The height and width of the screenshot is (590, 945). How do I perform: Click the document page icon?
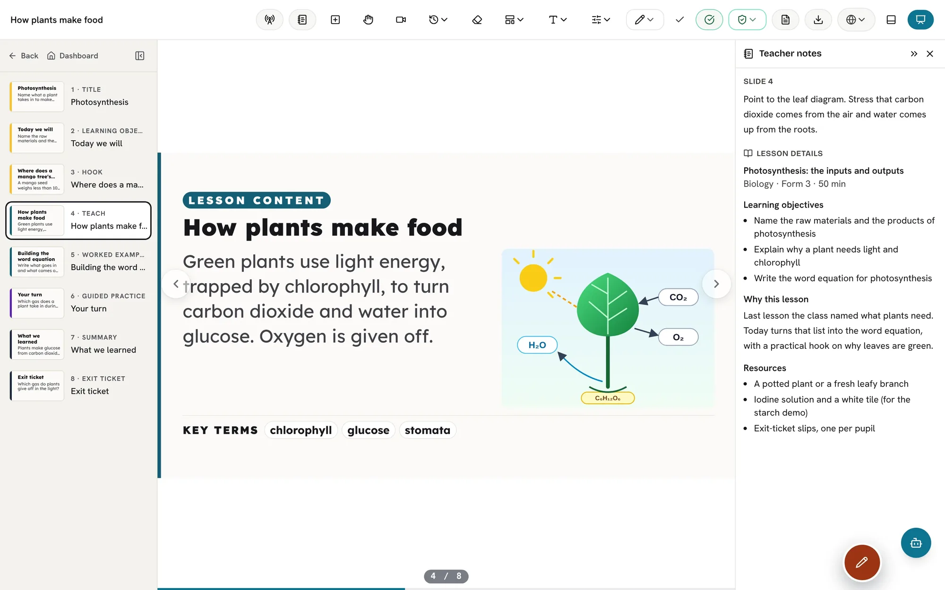click(785, 20)
